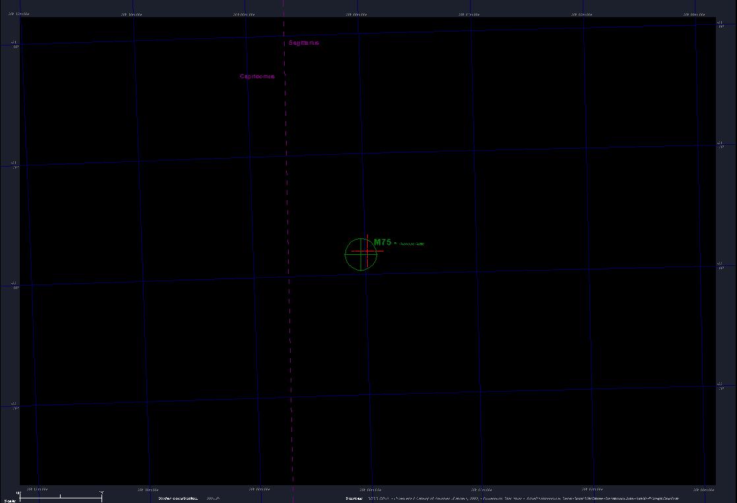
Task: Select the bold M75 object label
Action: point(382,242)
